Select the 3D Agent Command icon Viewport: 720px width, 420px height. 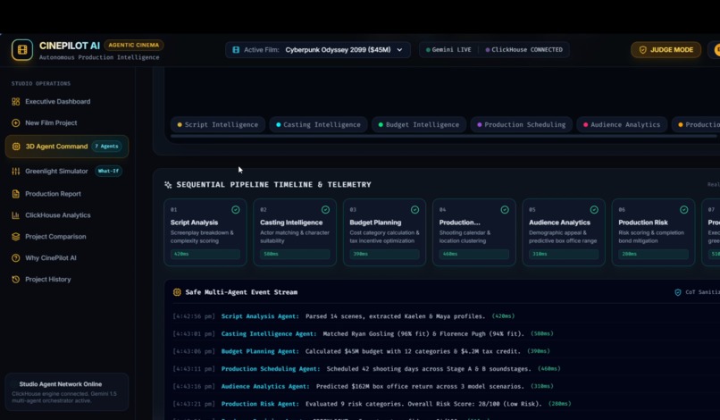(x=16, y=147)
